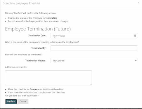The height and width of the screenshot is (109, 142).
Task: Focus the Termination Date dd/mm/yyyy field
Action: (x=94, y=36)
